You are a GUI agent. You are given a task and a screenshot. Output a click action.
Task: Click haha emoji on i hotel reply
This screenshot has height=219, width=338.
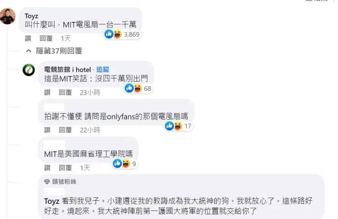point(138,88)
